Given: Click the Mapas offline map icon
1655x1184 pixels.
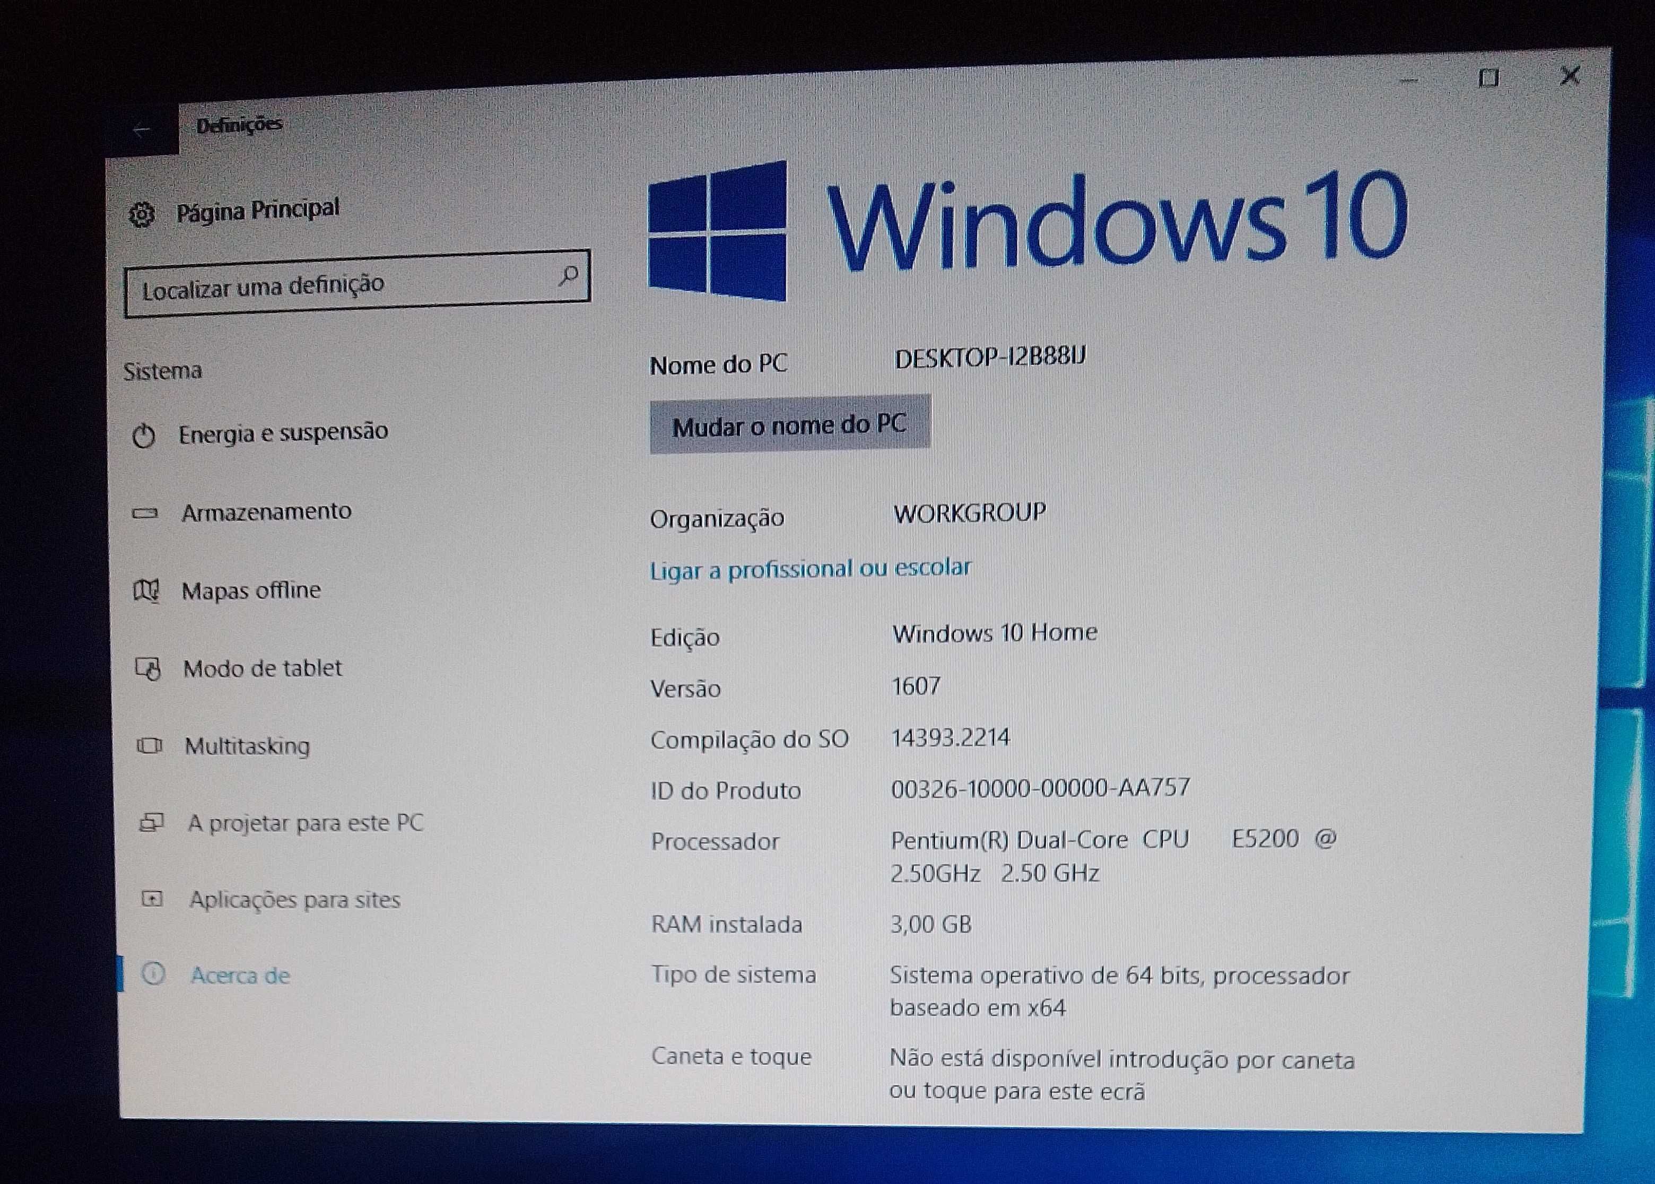Looking at the screenshot, I should [x=146, y=590].
